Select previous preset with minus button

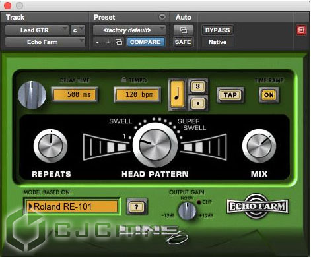[98, 42]
